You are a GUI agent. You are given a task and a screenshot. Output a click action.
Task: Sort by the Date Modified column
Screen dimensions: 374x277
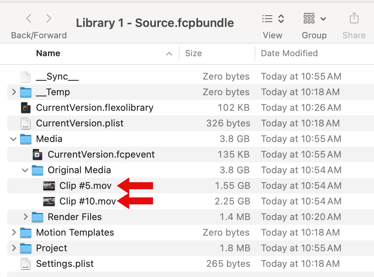pyautogui.click(x=289, y=53)
